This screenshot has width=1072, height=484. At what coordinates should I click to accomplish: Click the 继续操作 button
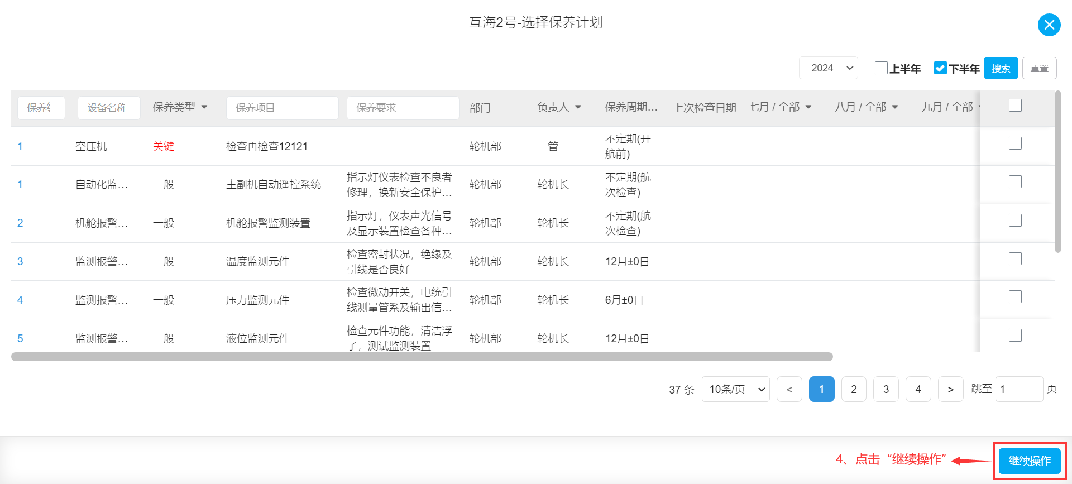[x=1030, y=461]
